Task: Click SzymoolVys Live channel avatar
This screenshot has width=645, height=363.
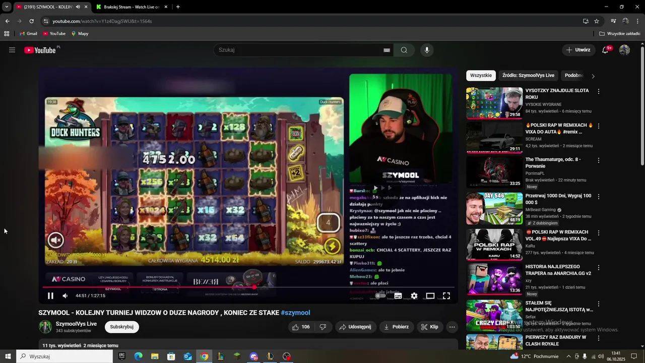Action: (45, 327)
